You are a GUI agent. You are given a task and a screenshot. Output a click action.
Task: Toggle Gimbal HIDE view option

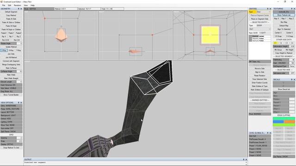11,119
